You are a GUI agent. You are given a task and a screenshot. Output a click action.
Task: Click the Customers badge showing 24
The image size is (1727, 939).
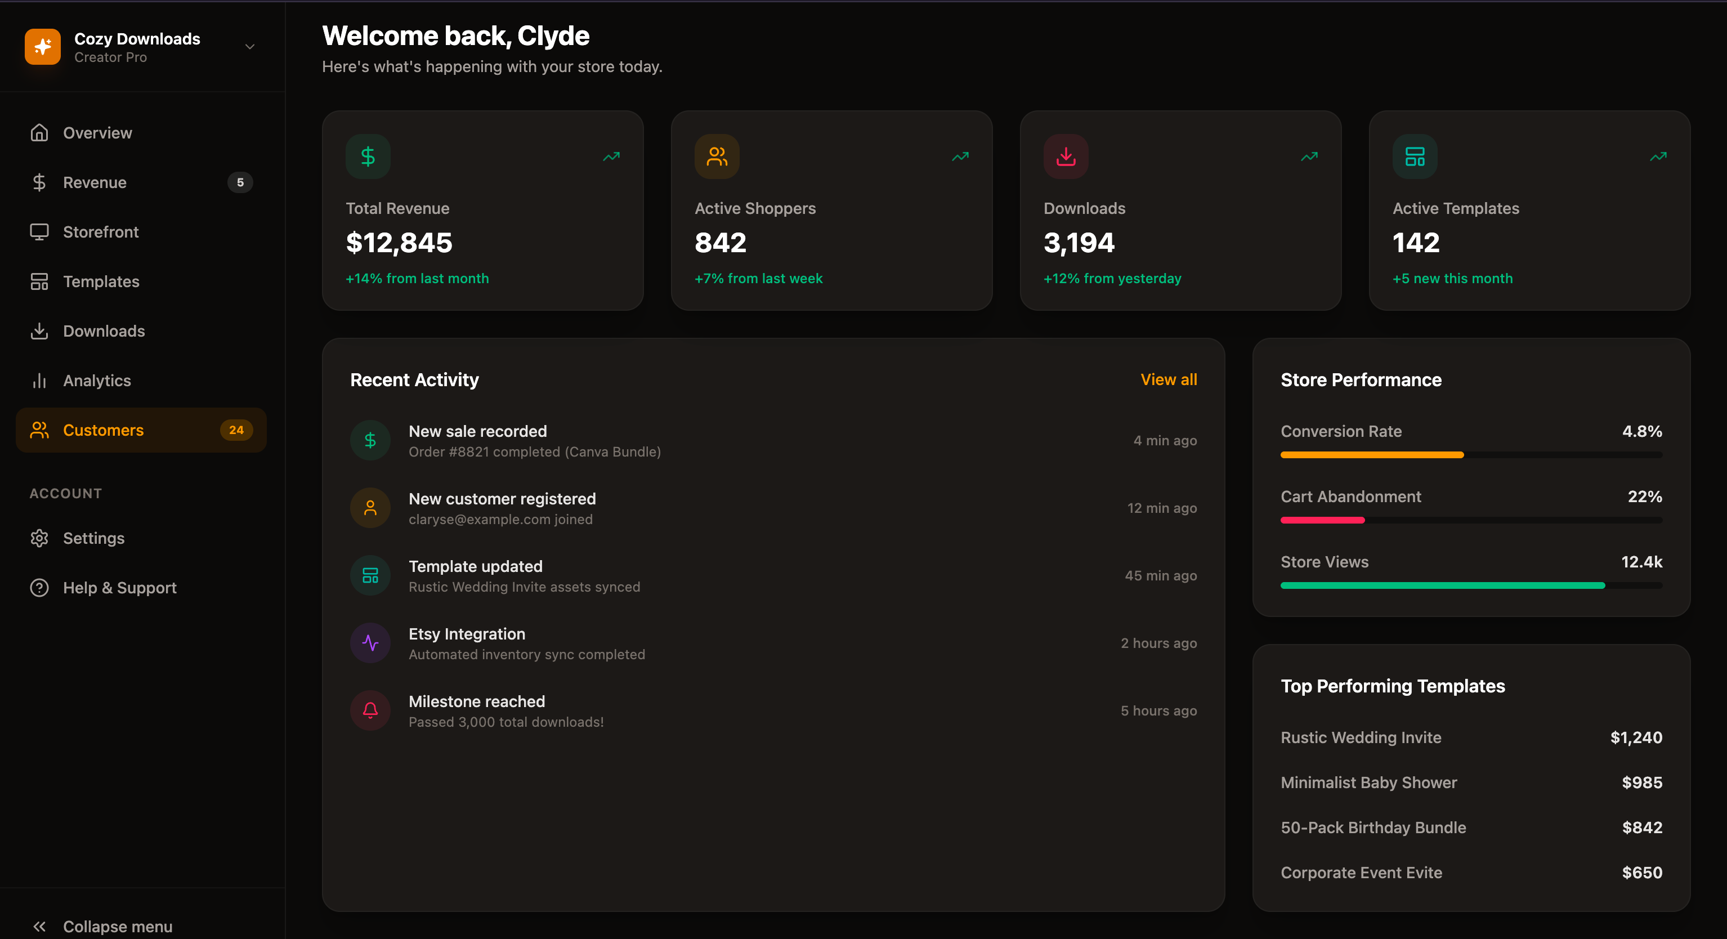tap(236, 430)
